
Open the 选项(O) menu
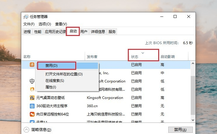(45, 24)
